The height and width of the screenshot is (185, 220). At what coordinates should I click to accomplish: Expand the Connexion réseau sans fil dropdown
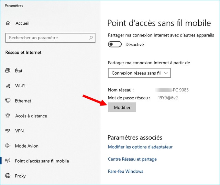139,73
